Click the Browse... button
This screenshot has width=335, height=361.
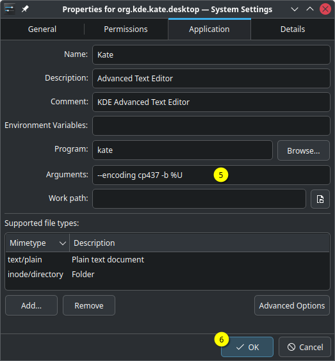click(304, 150)
